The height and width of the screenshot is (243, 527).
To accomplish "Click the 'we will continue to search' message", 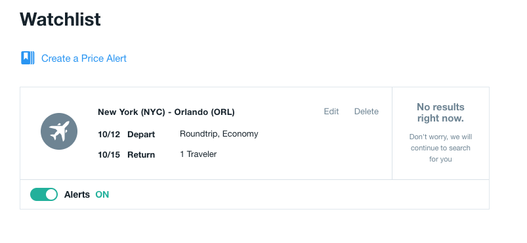I will coord(440,148).
